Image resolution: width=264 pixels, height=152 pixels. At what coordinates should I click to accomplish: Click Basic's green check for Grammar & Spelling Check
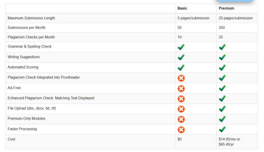[181, 47]
